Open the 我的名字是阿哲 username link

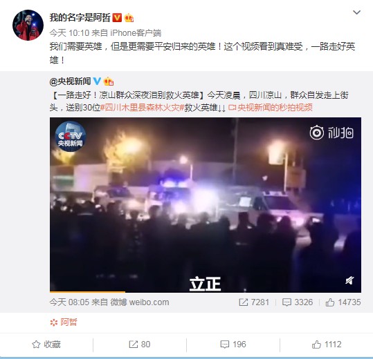(80, 17)
